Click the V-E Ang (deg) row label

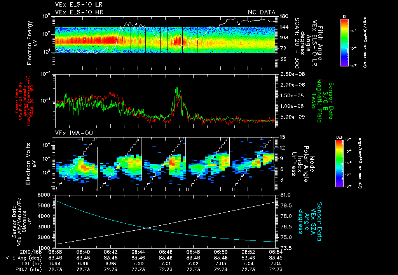(24, 258)
